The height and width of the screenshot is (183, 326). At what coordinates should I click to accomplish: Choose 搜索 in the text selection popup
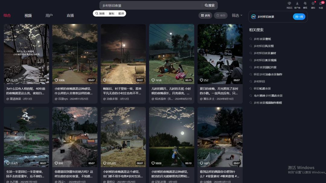[x=100, y=14]
